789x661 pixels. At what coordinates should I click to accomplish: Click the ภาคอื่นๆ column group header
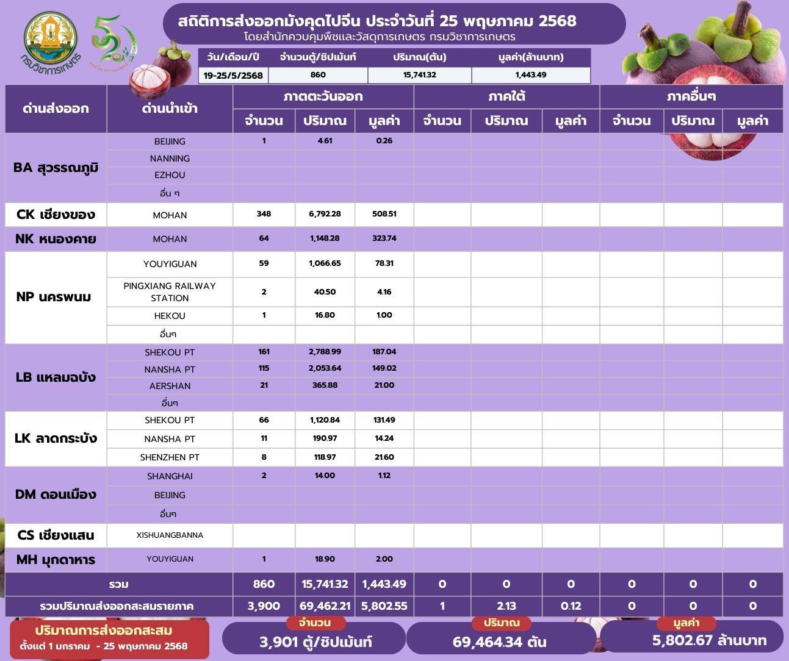pyautogui.click(x=691, y=96)
